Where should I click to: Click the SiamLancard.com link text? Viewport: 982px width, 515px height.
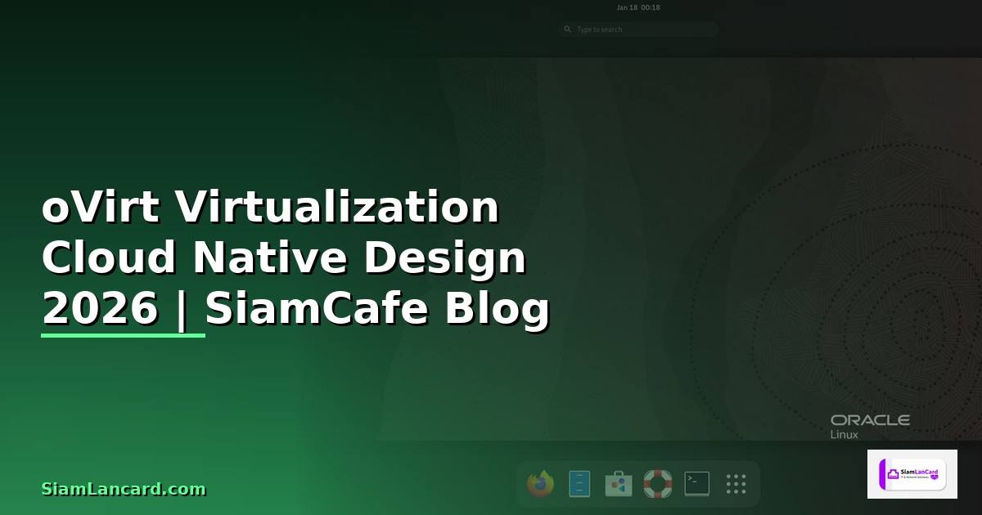[x=124, y=489]
